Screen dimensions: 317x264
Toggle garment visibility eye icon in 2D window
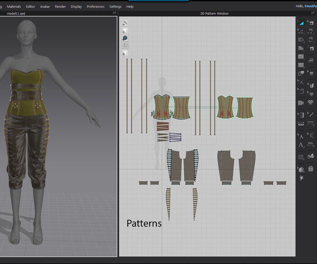click(x=125, y=31)
